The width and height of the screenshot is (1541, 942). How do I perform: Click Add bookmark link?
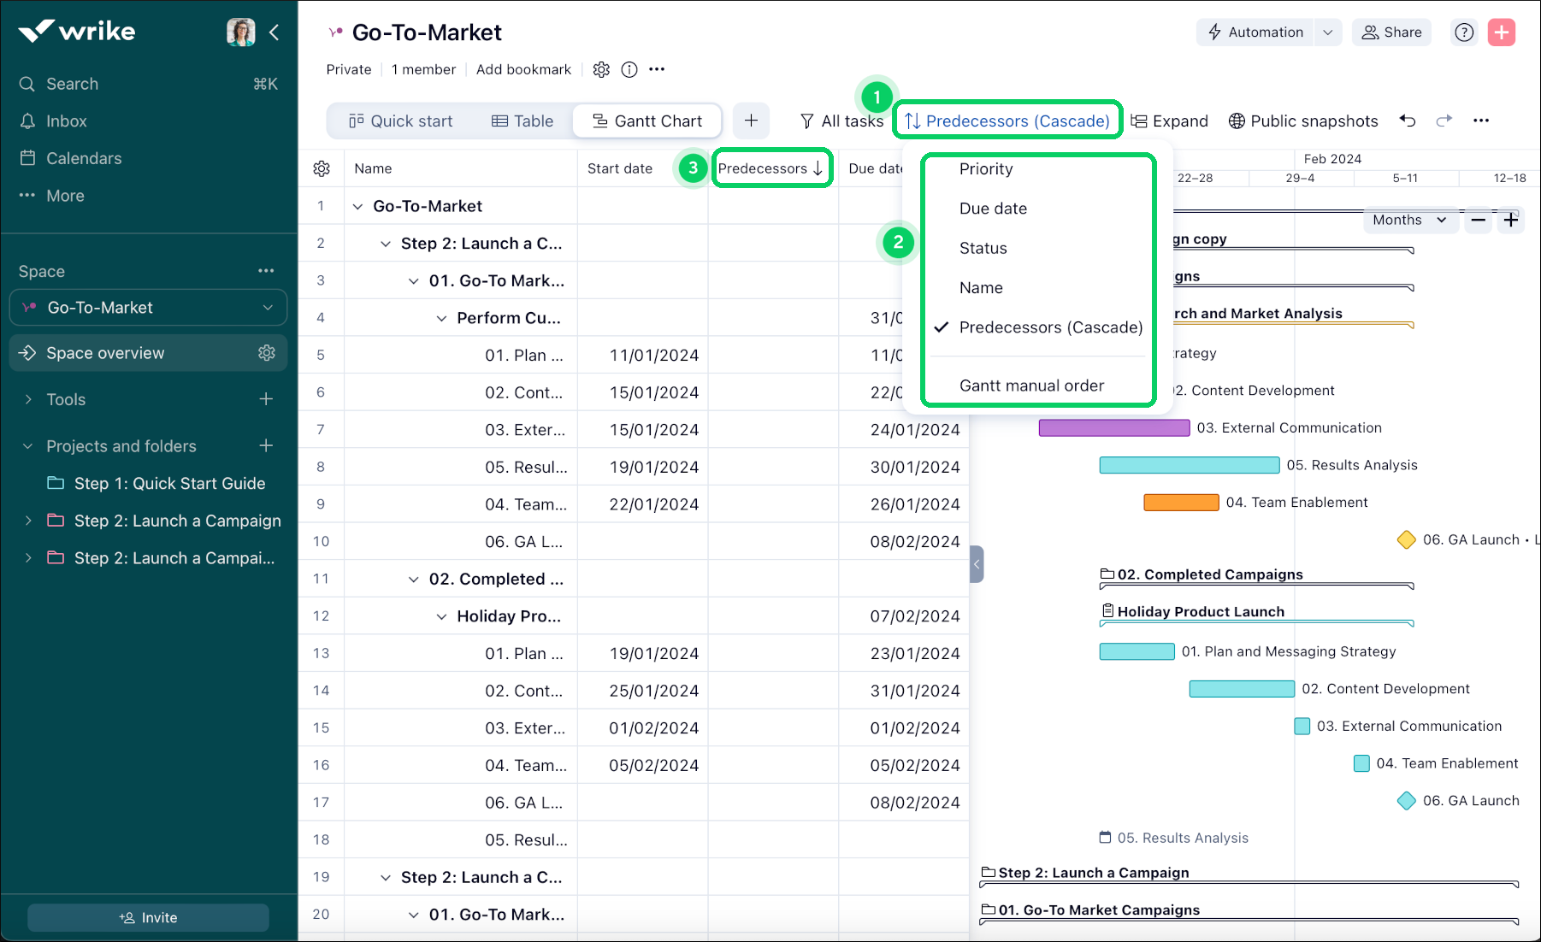pyautogui.click(x=523, y=69)
